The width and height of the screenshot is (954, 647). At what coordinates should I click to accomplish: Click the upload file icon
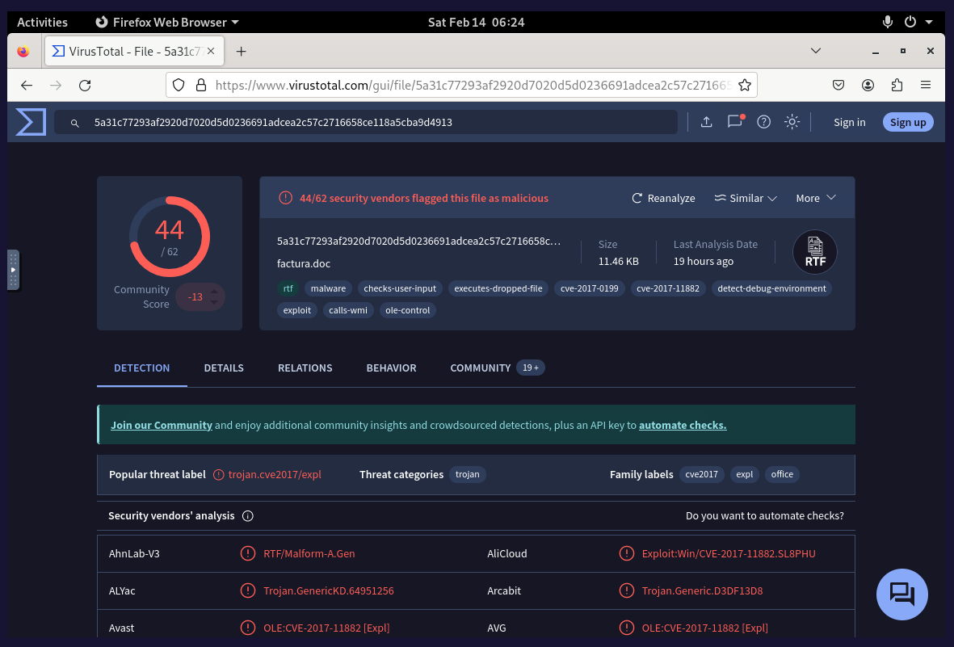pos(706,122)
